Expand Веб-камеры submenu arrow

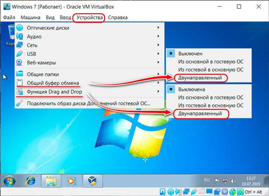coord(158,62)
